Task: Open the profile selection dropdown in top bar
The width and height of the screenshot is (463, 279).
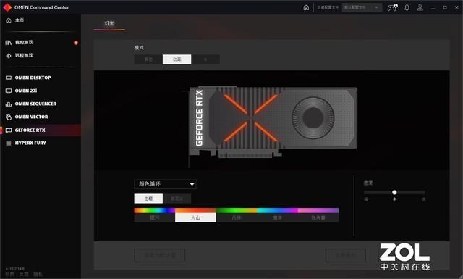Action: pyautogui.click(x=362, y=7)
